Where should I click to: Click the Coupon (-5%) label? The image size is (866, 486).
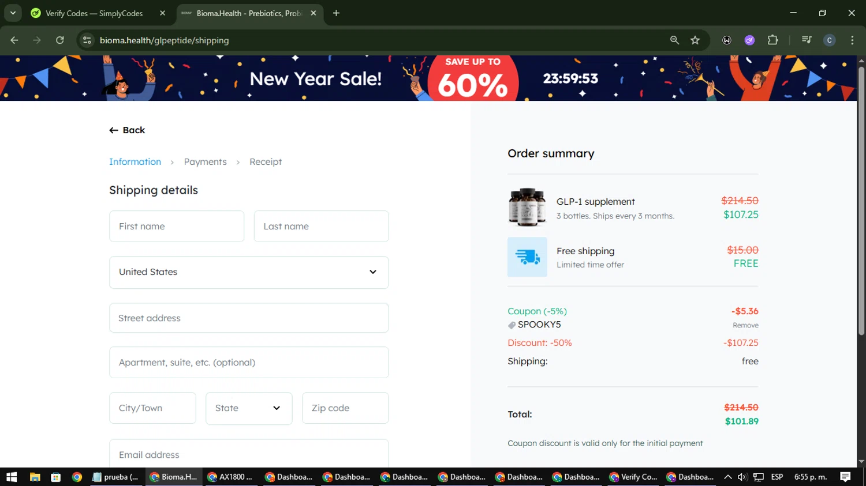[537, 311]
